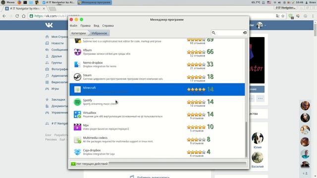Click the clock in the top panel
Image resolution: width=317 pixels, height=178 pixels.
pyautogui.click(x=299, y=2)
